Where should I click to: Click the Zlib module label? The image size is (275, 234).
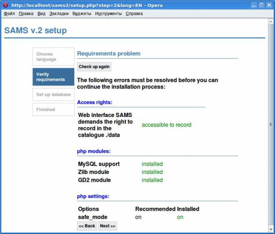[x=93, y=172]
